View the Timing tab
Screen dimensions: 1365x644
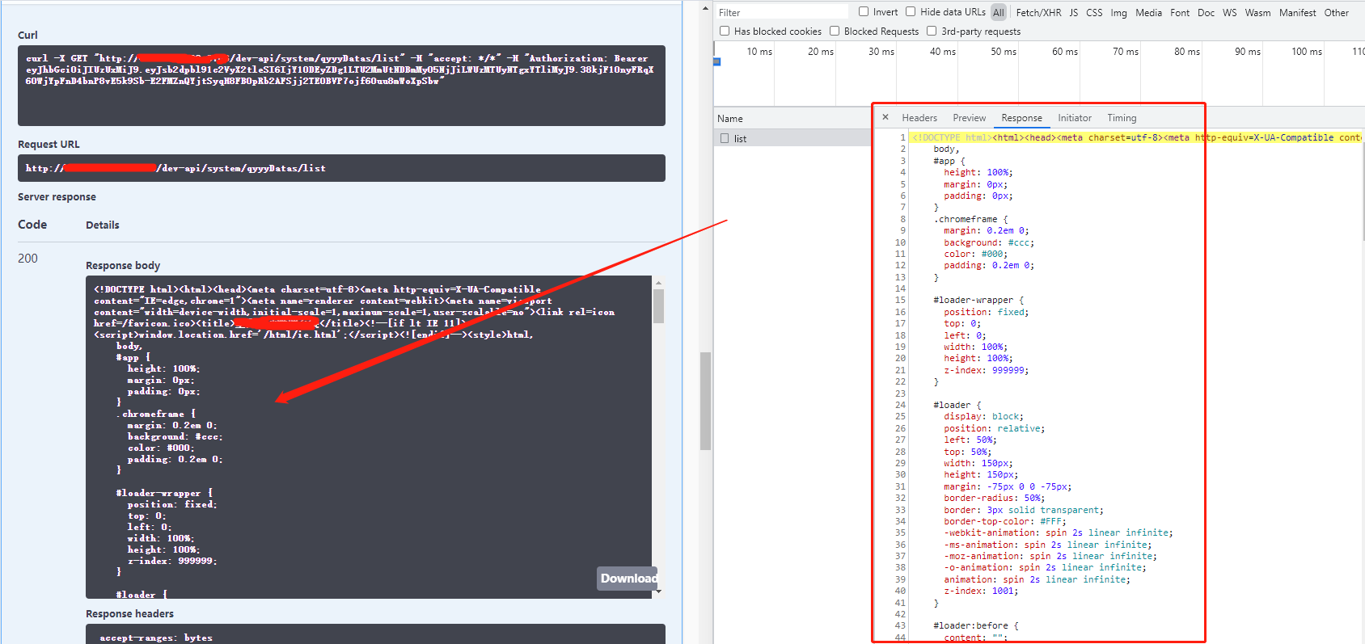[x=1122, y=118]
